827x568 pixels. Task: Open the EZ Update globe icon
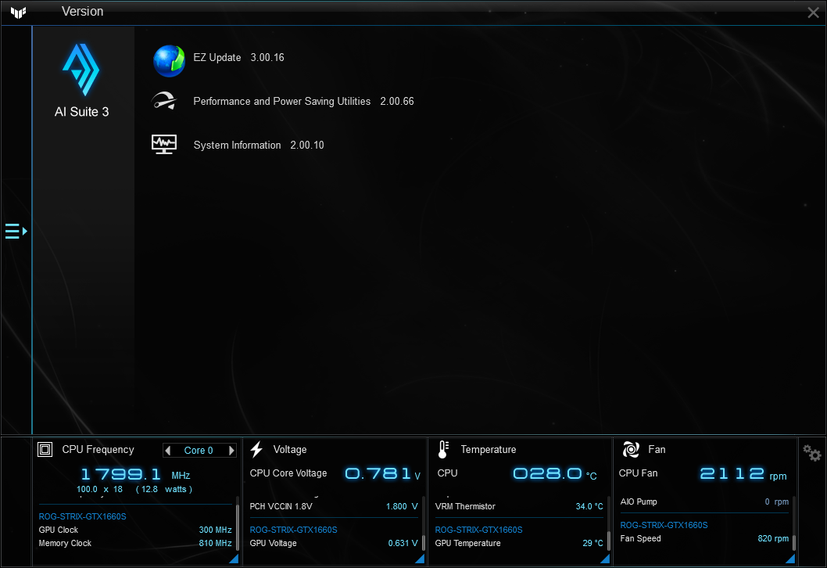coord(169,61)
